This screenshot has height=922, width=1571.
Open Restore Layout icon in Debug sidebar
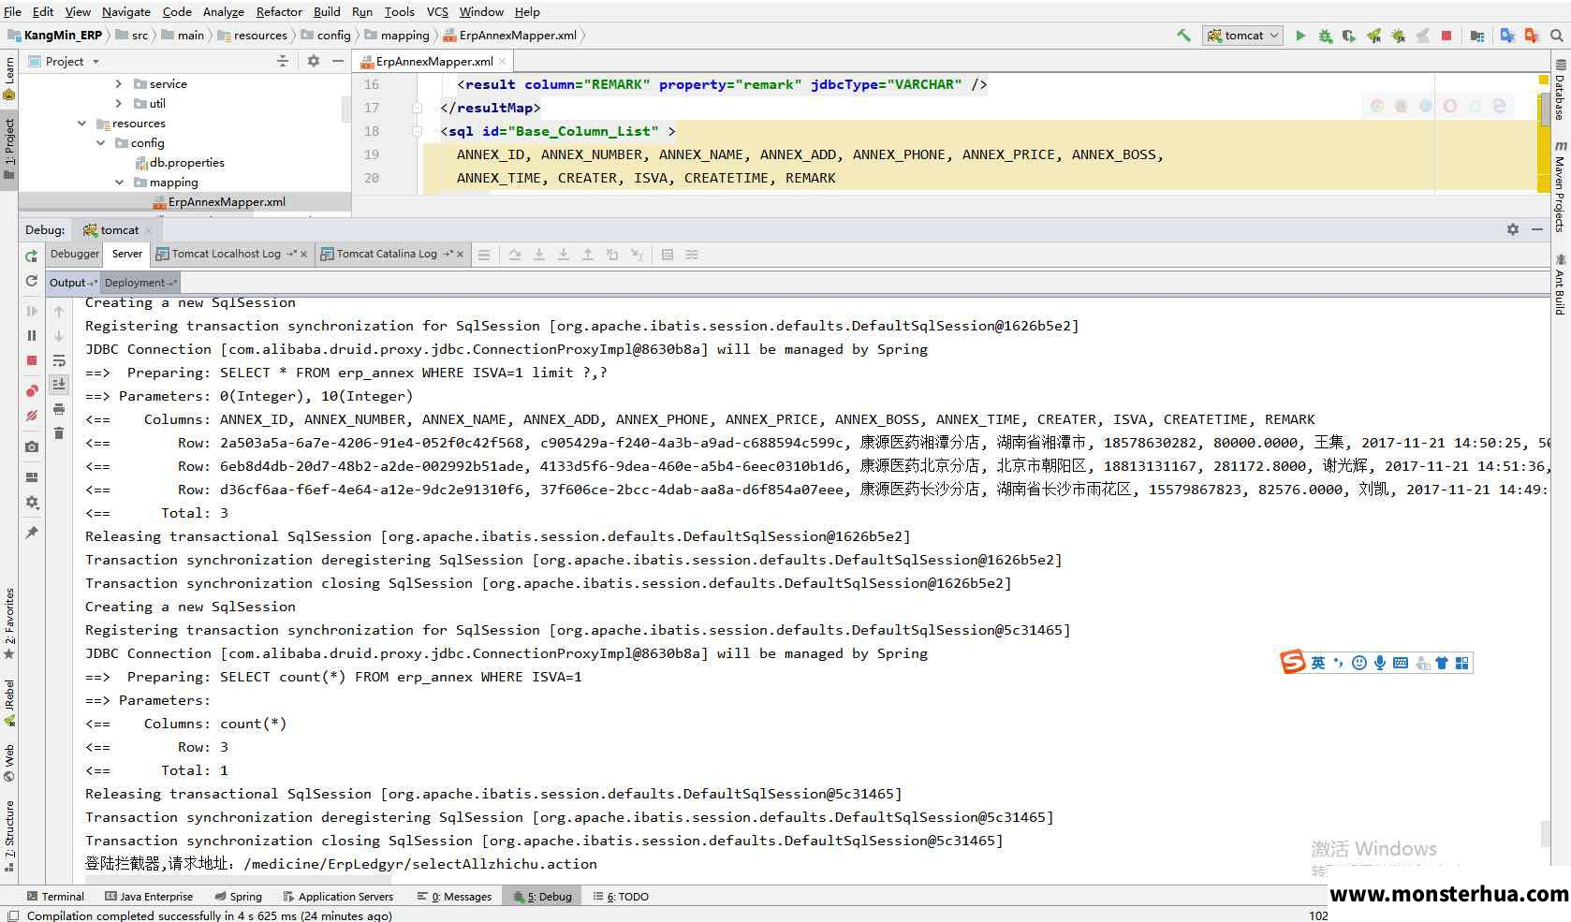pos(31,476)
